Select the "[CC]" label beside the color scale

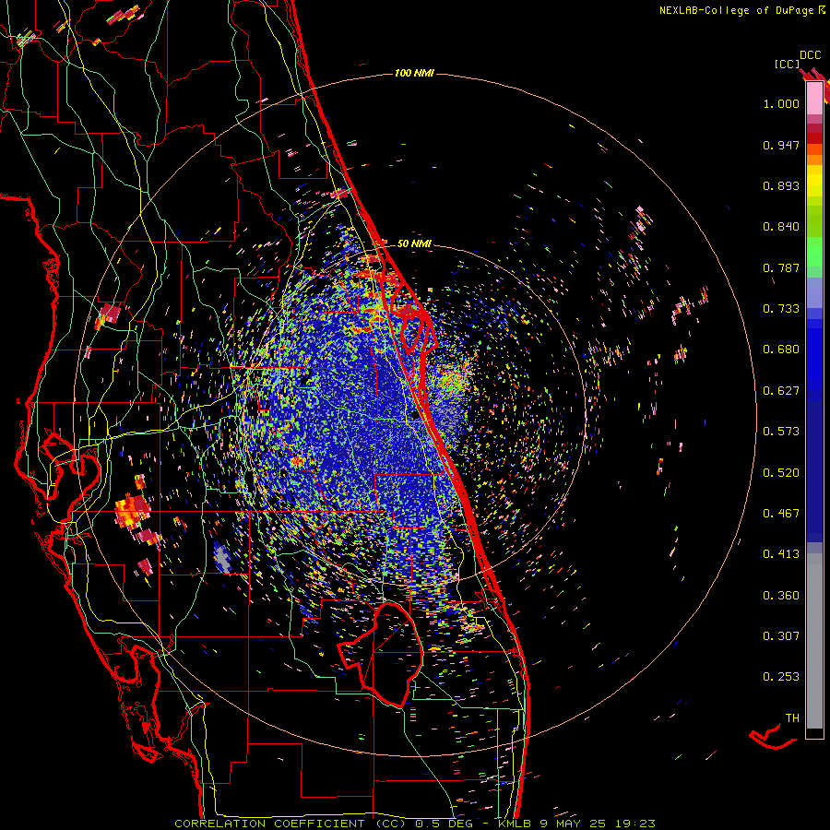788,64
